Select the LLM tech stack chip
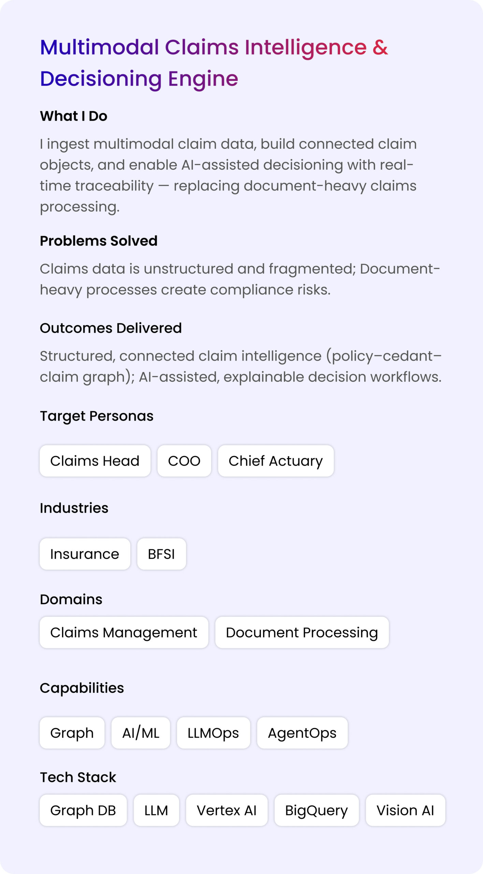The image size is (483, 874). pyautogui.click(x=156, y=810)
